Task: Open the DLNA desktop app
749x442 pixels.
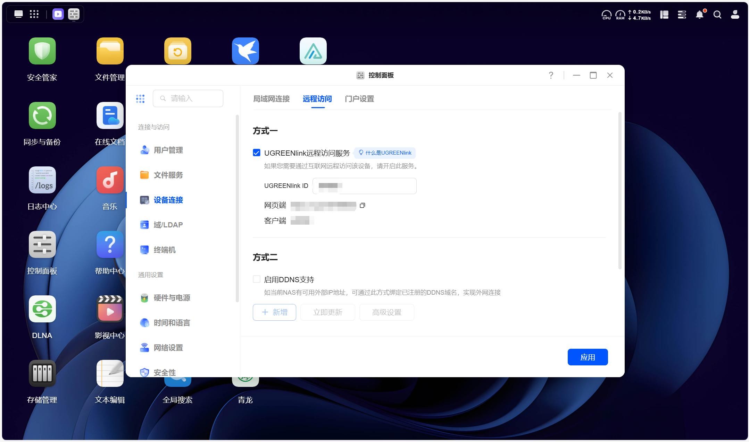Action: 42,309
